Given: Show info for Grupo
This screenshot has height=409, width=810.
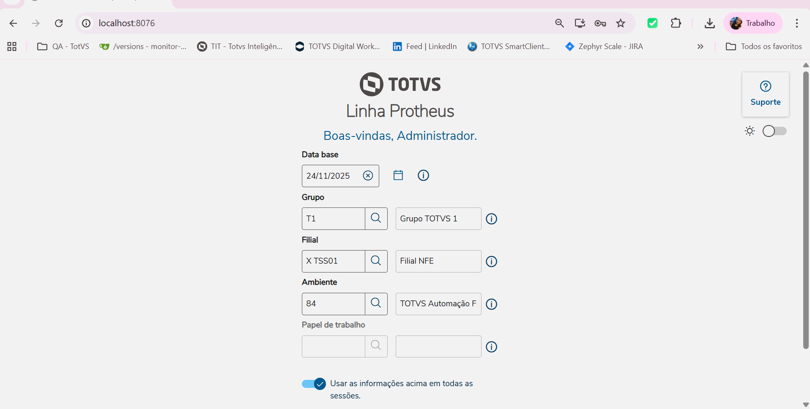Looking at the screenshot, I should click(491, 219).
